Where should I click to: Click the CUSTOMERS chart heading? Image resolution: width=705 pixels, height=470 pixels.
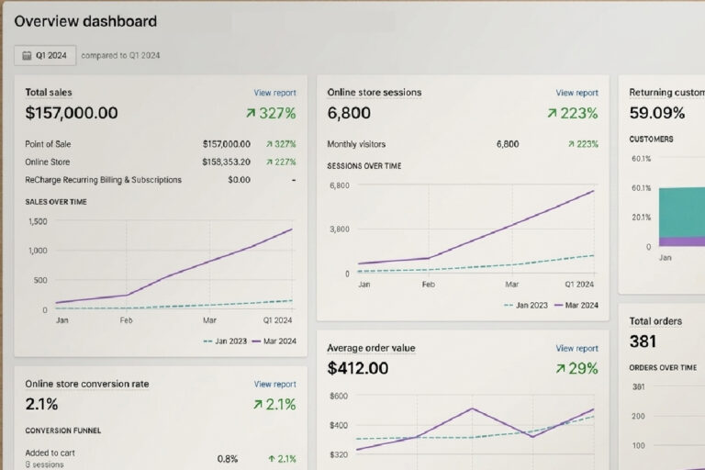[x=651, y=139]
